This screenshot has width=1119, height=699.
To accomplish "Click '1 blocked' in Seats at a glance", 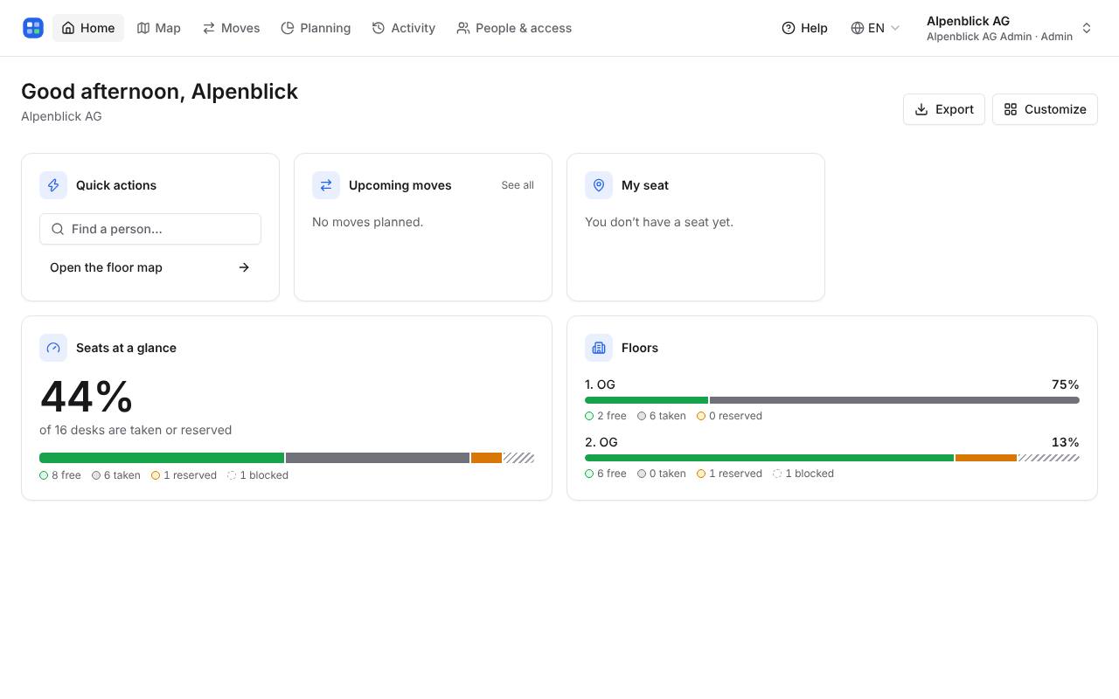I will click(258, 475).
